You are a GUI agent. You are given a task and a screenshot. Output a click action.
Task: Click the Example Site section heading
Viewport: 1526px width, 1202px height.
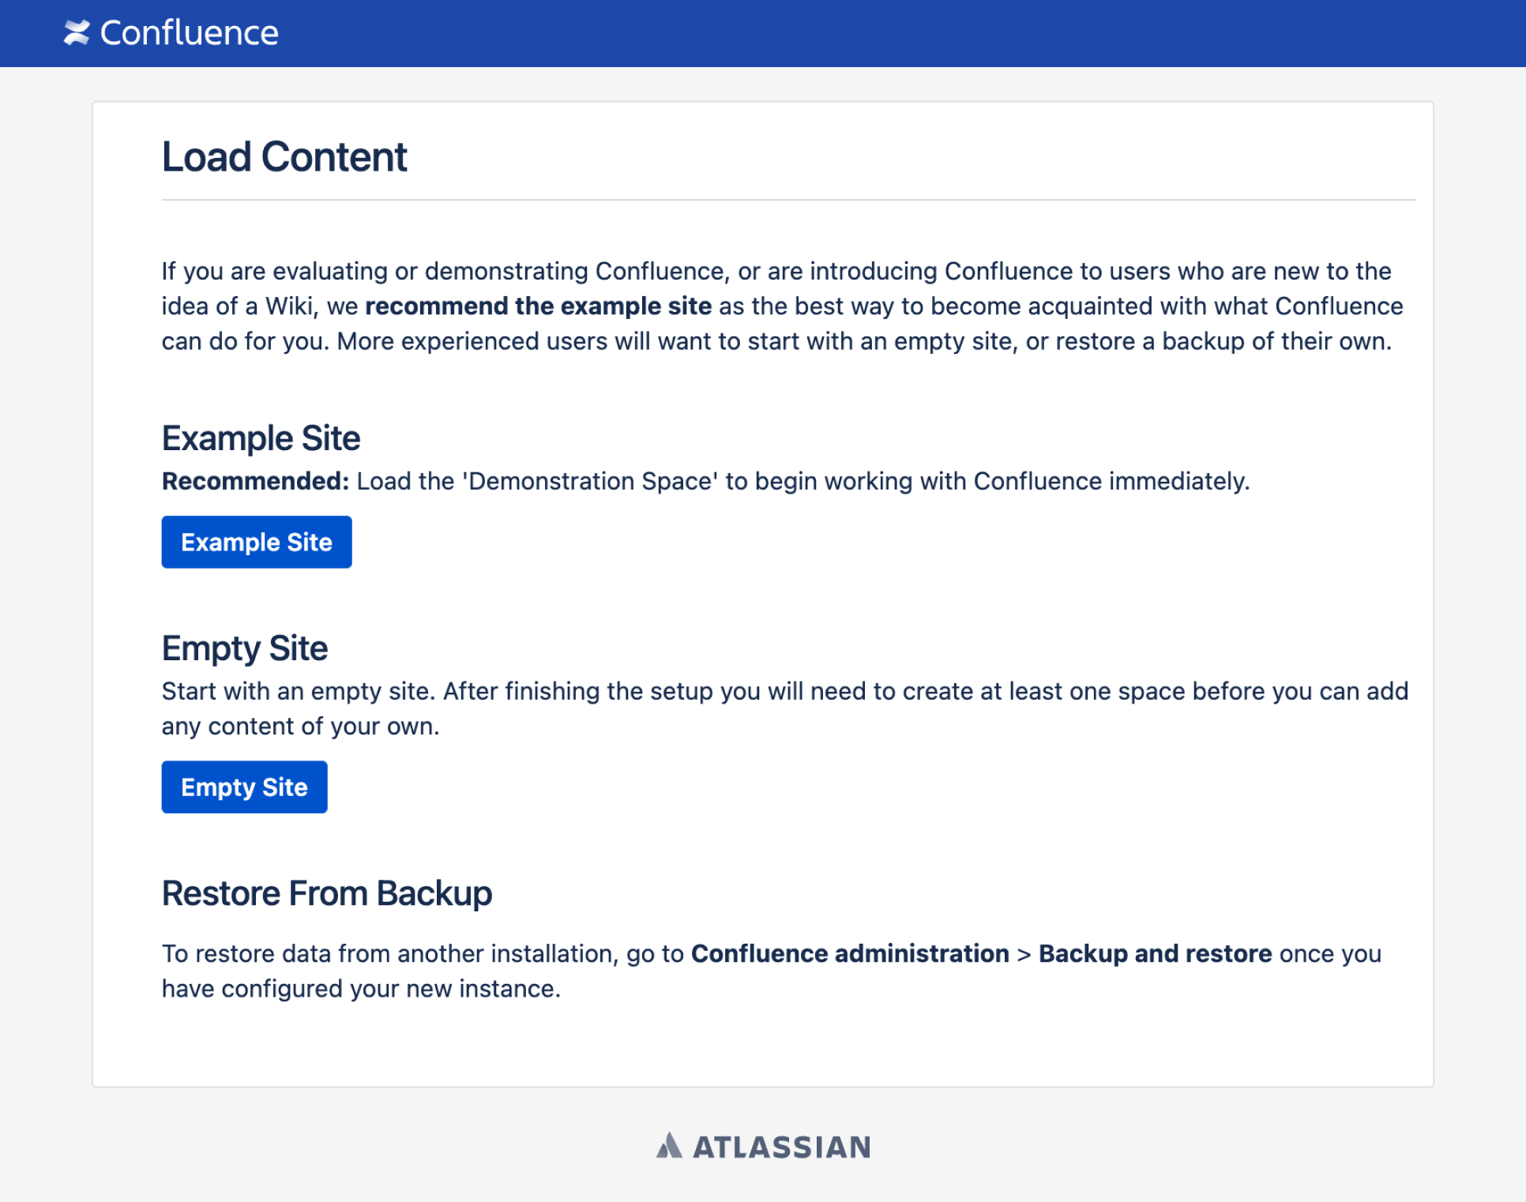pyautogui.click(x=261, y=438)
